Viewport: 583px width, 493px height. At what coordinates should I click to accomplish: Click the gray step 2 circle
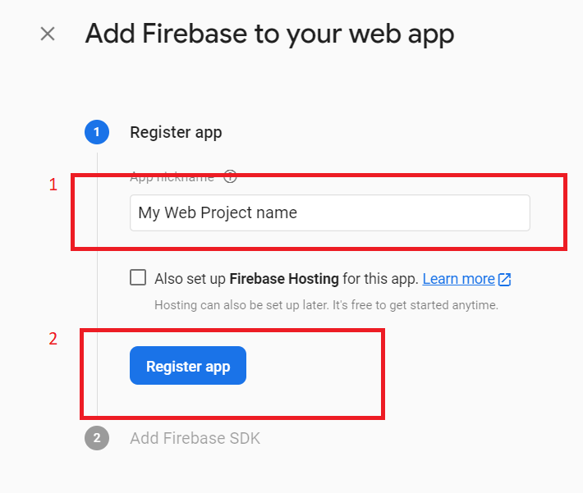pos(97,438)
